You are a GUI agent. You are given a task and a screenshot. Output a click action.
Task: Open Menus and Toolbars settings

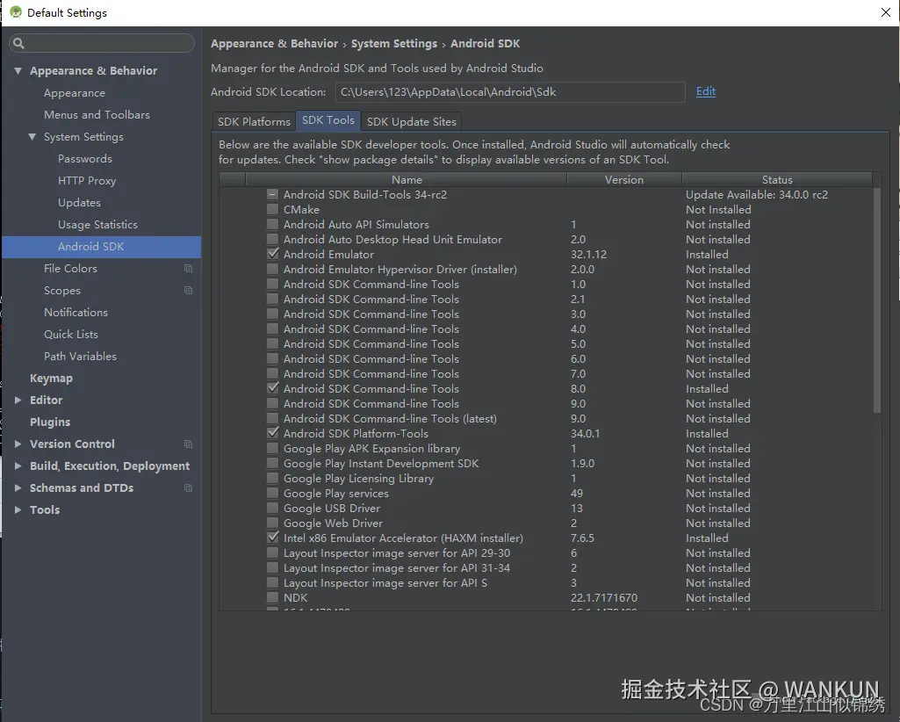tap(97, 114)
